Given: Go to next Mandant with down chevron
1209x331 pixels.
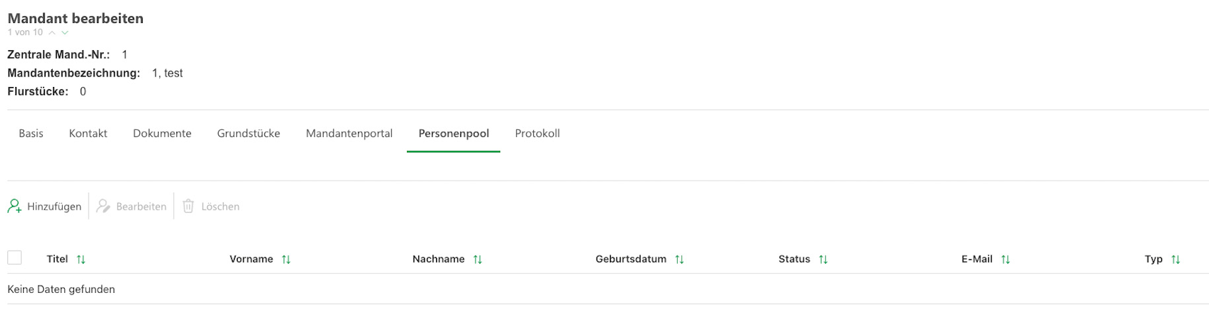Looking at the screenshot, I should tap(65, 32).
